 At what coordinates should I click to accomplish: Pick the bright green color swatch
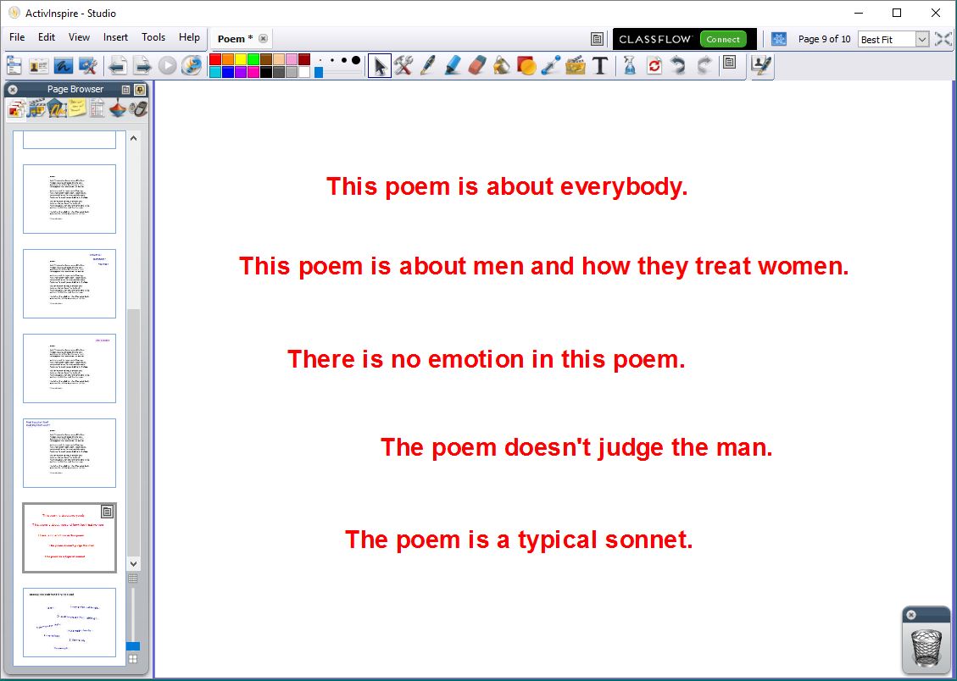[x=253, y=59]
